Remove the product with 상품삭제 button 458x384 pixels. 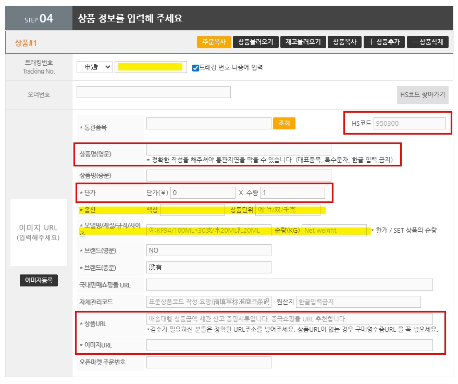(427, 42)
